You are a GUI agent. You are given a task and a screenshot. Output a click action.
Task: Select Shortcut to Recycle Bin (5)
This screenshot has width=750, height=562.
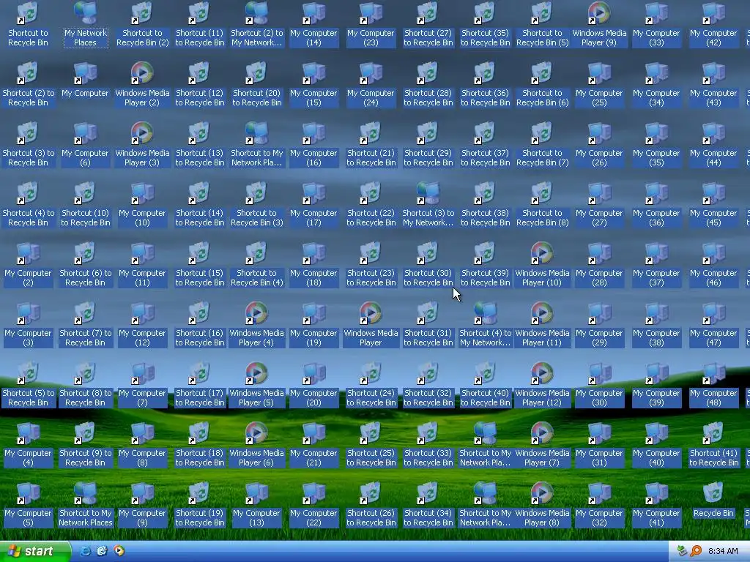(542, 25)
